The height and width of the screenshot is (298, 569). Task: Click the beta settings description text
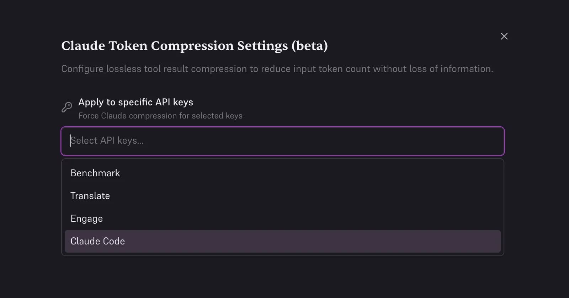(x=277, y=69)
